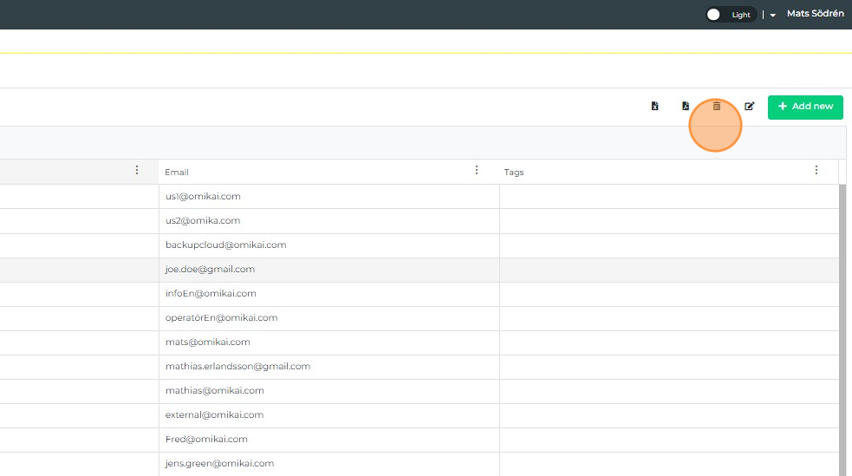The width and height of the screenshot is (852, 476).
Task: Open the Email column options menu
Action: (477, 171)
